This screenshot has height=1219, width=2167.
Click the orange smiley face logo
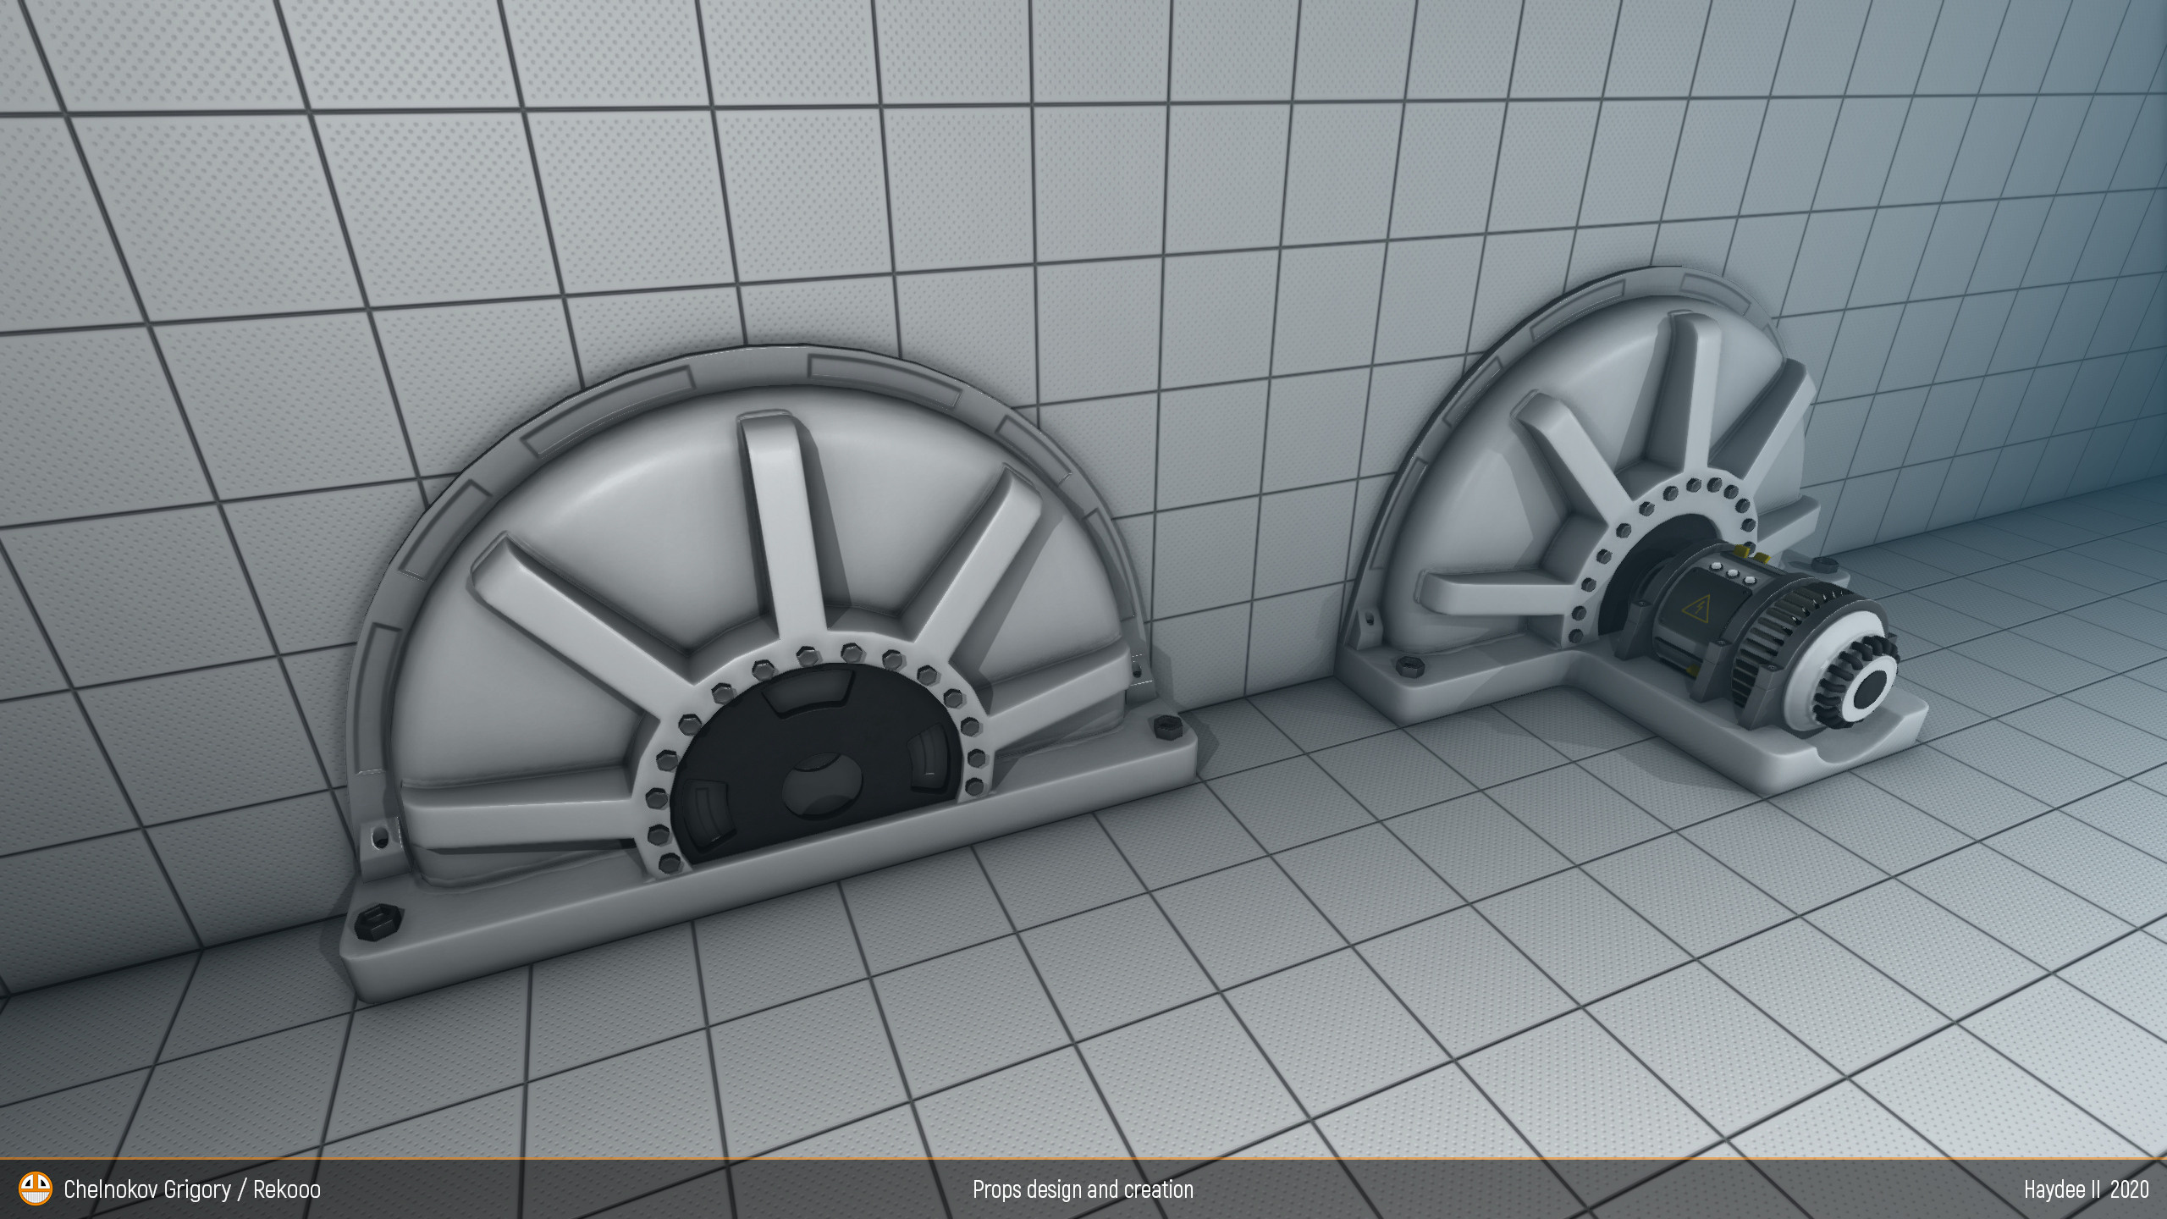(x=35, y=1189)
